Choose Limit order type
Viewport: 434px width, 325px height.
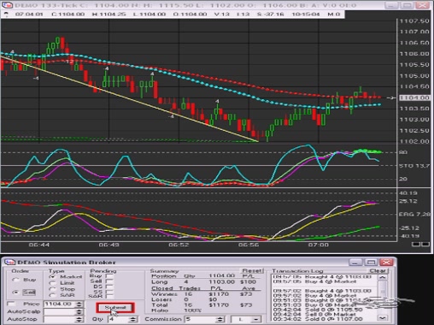tap(52, 283)
